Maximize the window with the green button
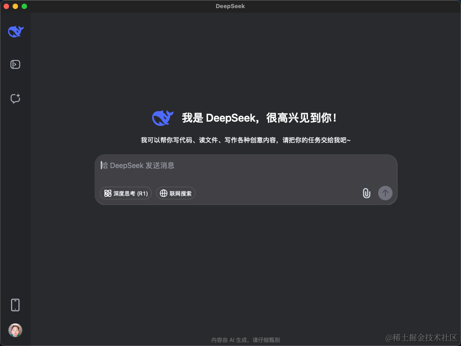The width and height of the screenshot is (461, 346). click(24, 6)
